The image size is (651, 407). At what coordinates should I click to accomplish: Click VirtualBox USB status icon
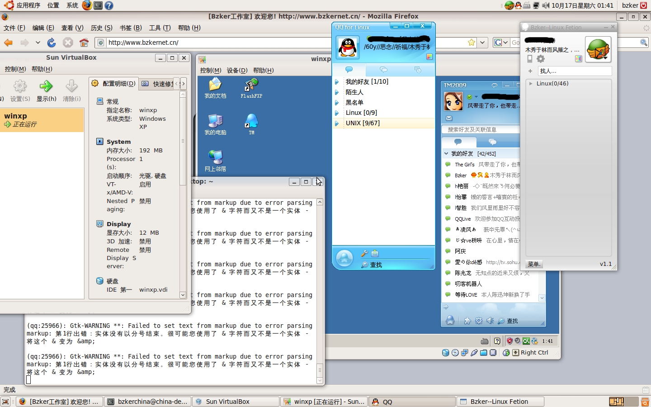pyautogui.click(x=474, y=353)
